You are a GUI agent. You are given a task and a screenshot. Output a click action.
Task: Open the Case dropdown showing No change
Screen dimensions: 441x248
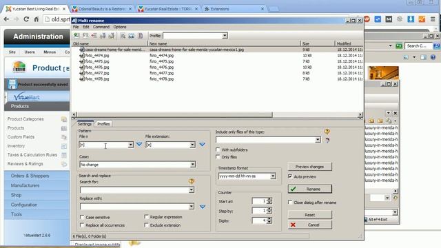(193, 165)
